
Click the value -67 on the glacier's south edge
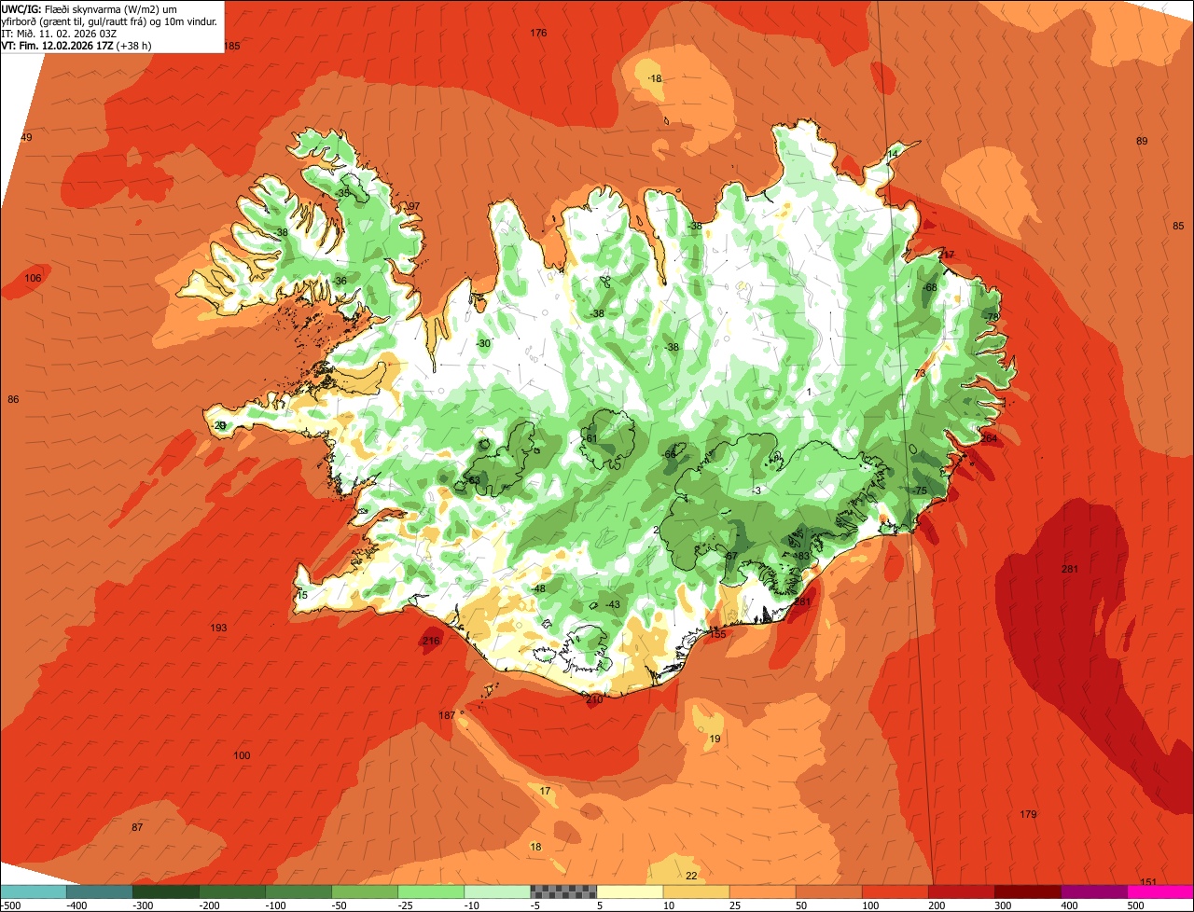click(730, 556)
